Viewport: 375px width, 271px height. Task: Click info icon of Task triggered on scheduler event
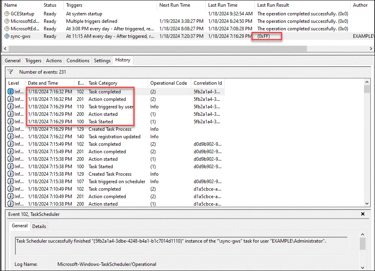[11, 182]
